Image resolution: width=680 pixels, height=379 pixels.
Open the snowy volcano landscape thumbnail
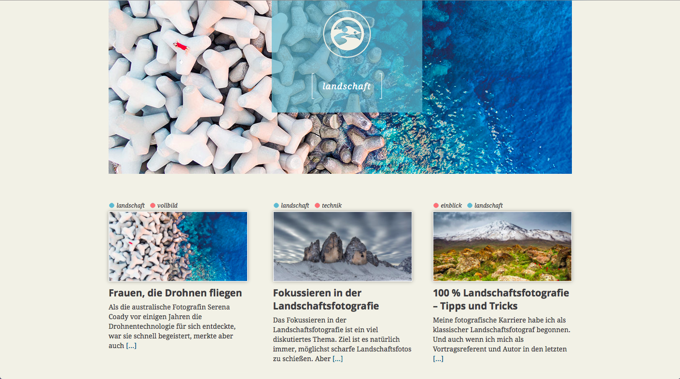(x=502, y=246)
